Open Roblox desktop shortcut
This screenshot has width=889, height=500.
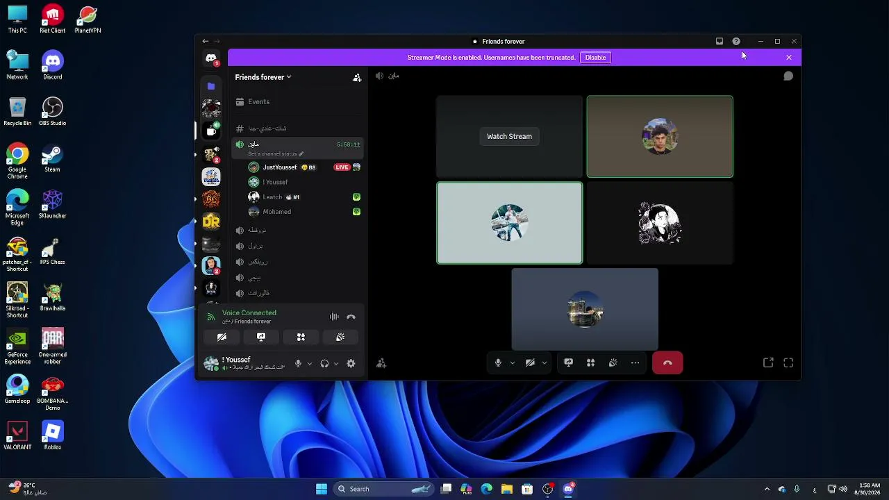tap(53, 436)
